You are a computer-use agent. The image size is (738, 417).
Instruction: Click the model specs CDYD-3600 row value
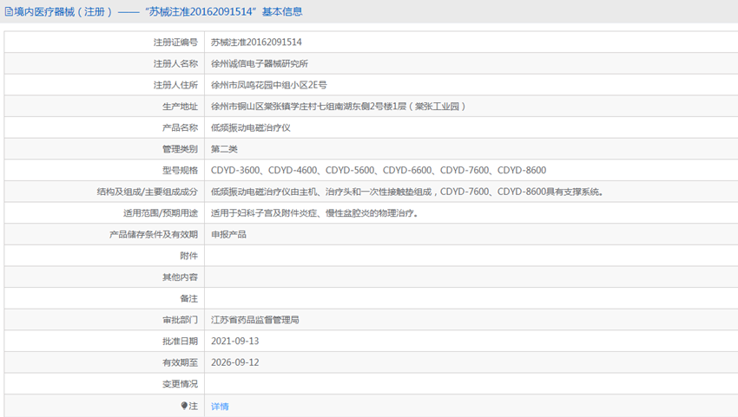coord(379,170)
